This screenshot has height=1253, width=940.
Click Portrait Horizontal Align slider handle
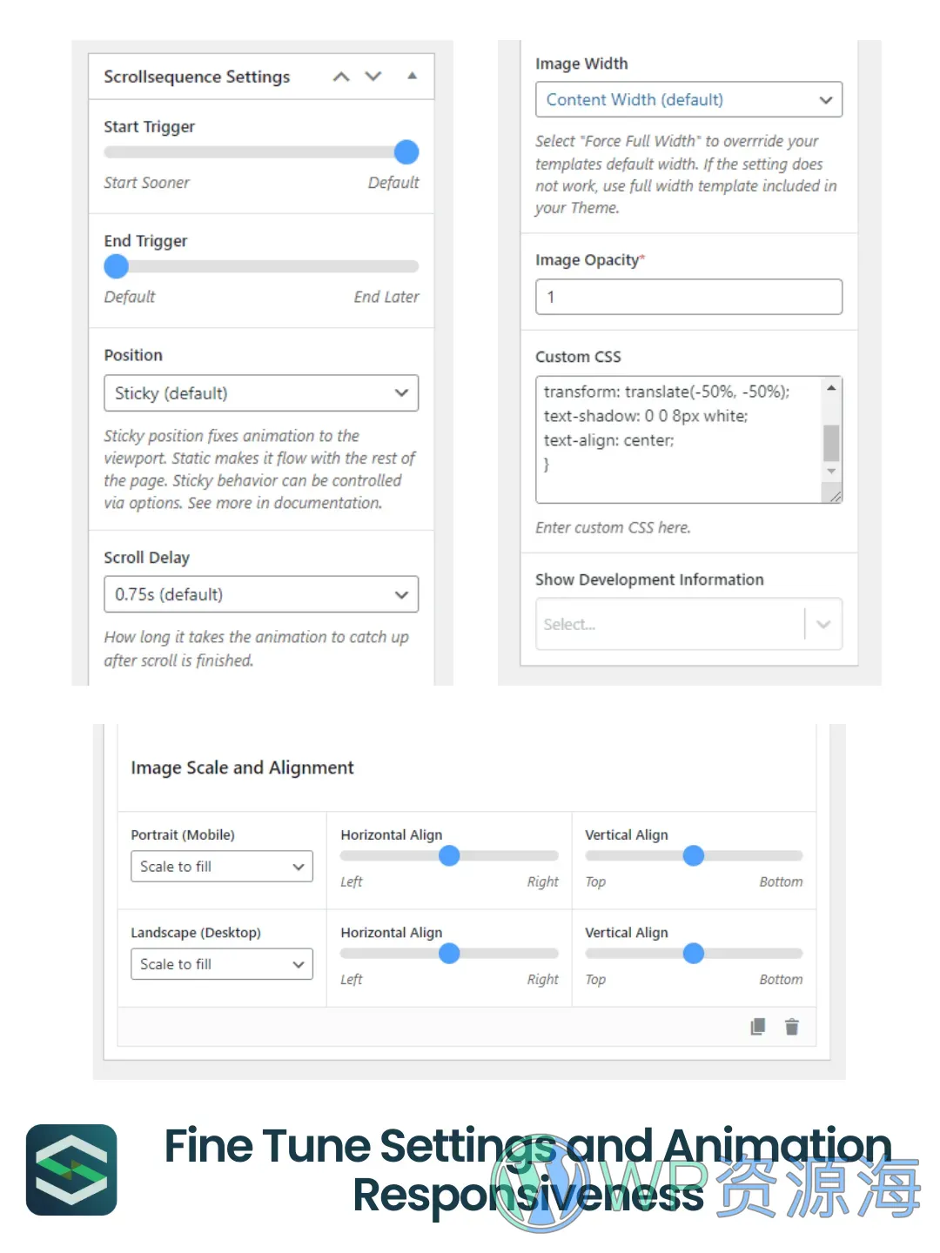[x=449, y=856]
